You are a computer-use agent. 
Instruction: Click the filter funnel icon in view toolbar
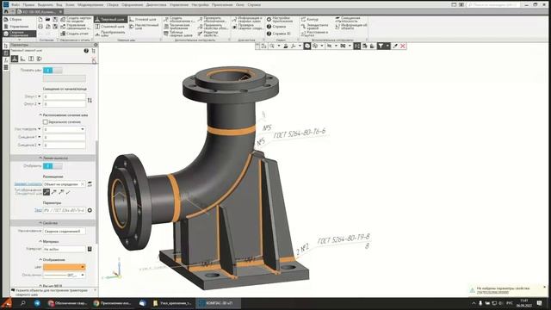pos(381,46)
